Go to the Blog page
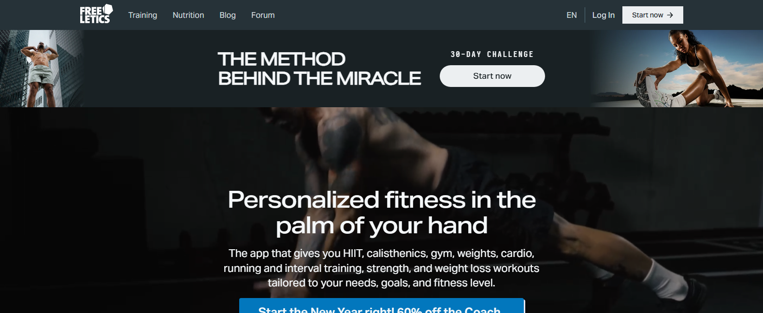The image size is (763, 313). (228, 15)
